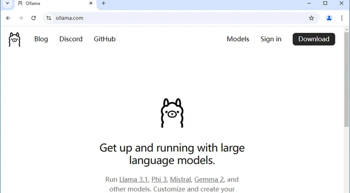The height and width of the screenshot is (193, 350).
Task: Open the Blog link
Action: point(41,39)
